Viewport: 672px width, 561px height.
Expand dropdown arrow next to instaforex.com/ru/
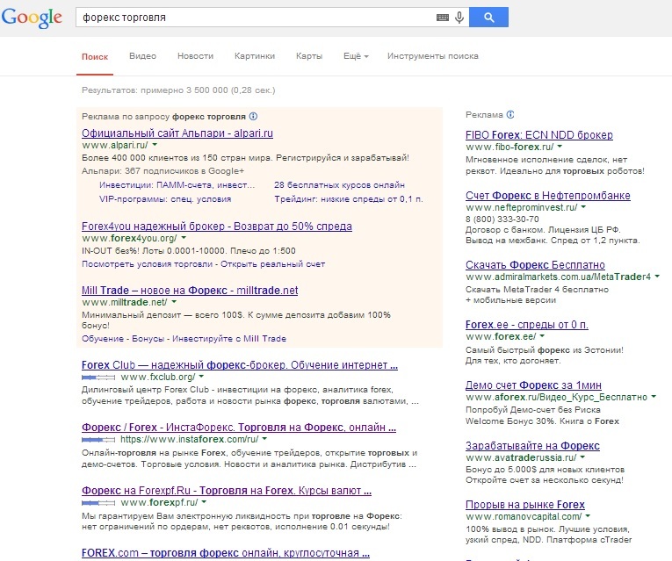tap(264, 439)
